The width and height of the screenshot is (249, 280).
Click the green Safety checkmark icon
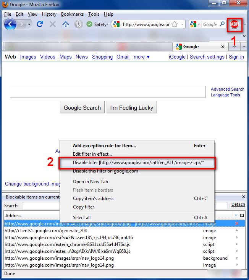click(89, 24)
